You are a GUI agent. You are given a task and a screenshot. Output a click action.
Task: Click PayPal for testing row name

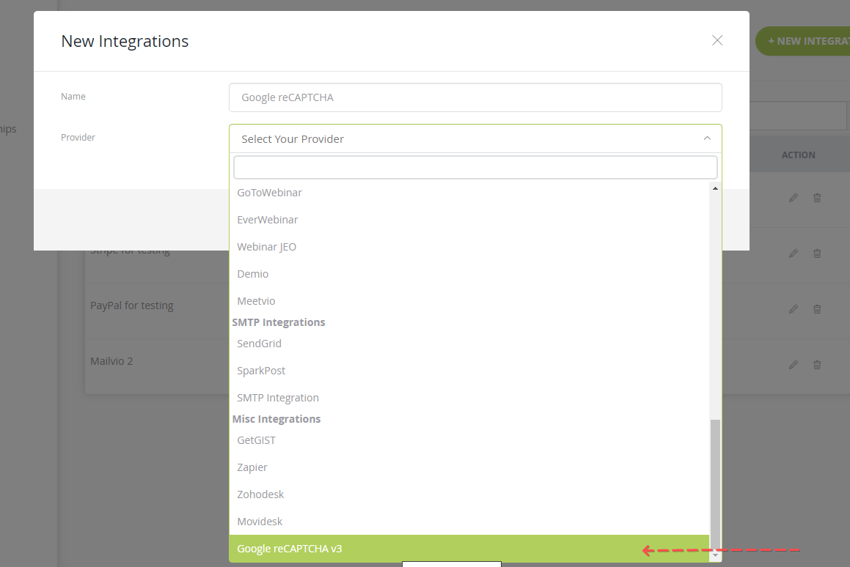point(132,305)
